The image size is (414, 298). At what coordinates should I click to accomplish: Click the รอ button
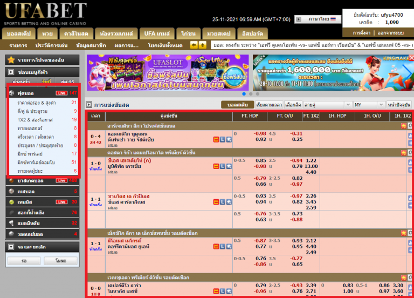(24, 261)
